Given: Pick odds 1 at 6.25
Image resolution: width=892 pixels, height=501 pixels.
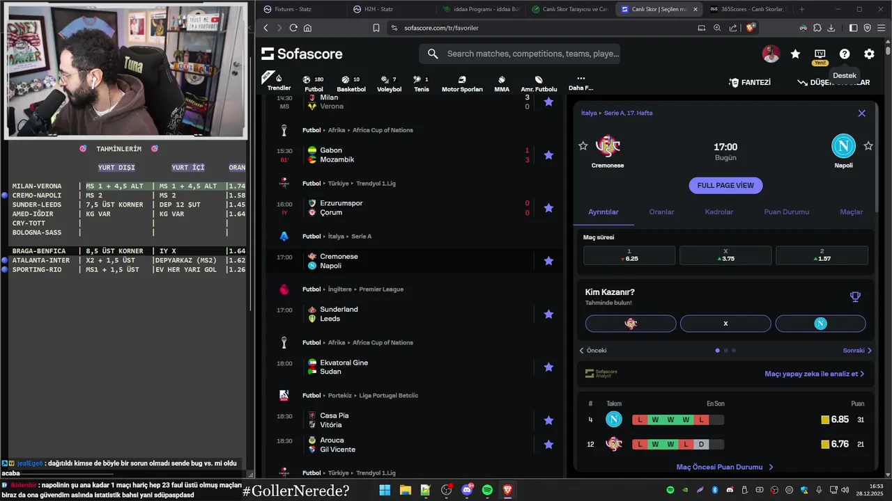Looking at the screenshot, I should (x=629, y=255).
